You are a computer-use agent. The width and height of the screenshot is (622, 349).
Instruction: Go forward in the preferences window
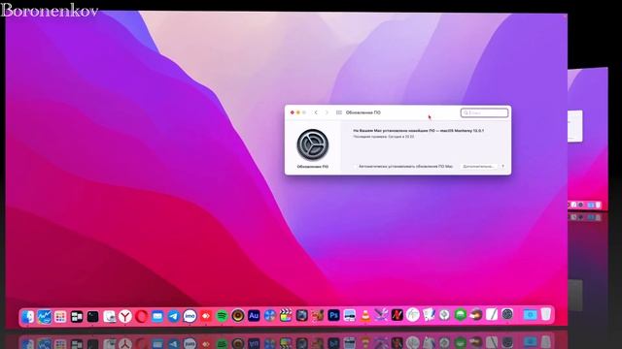pos(327,112)
